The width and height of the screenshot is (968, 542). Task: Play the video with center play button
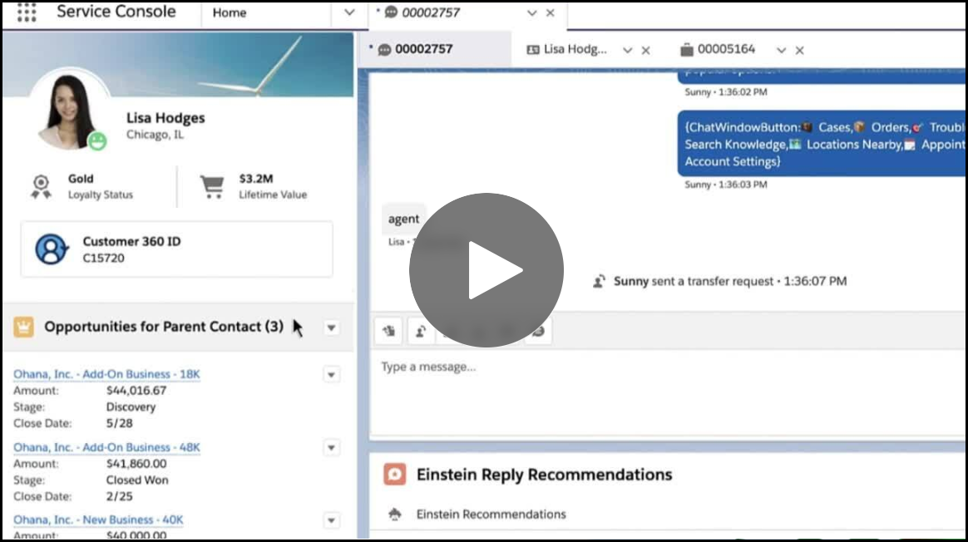pos(486,270)
